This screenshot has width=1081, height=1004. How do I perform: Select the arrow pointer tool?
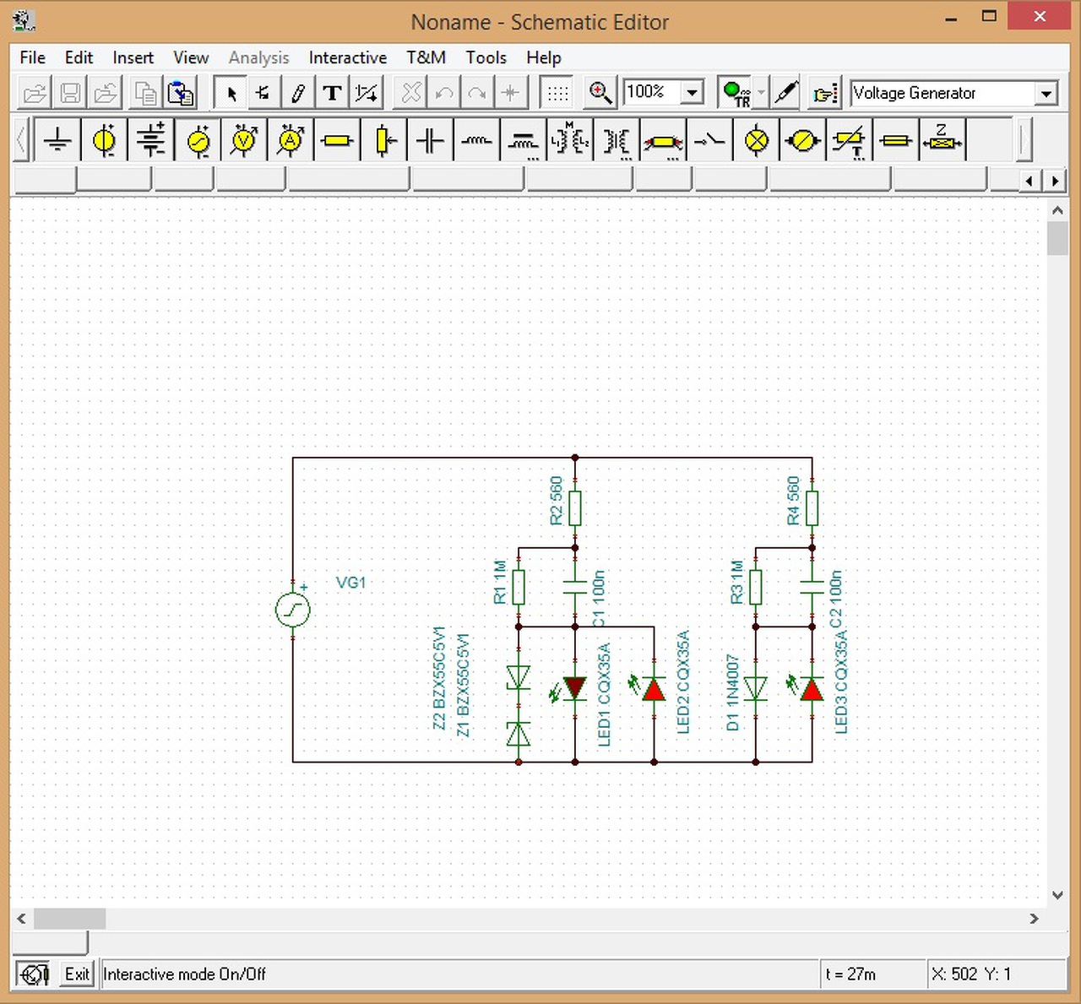click(x=231, y=93)
